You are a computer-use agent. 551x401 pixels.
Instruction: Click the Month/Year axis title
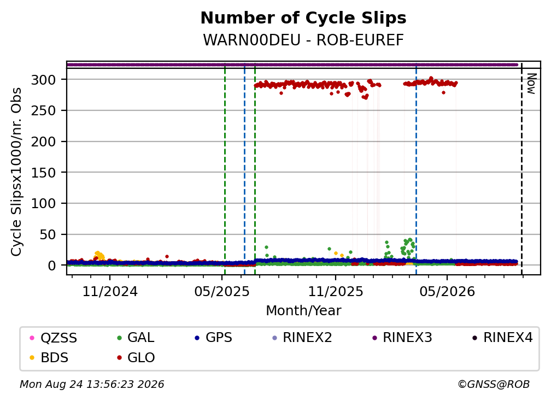click(x=303, y=311)
